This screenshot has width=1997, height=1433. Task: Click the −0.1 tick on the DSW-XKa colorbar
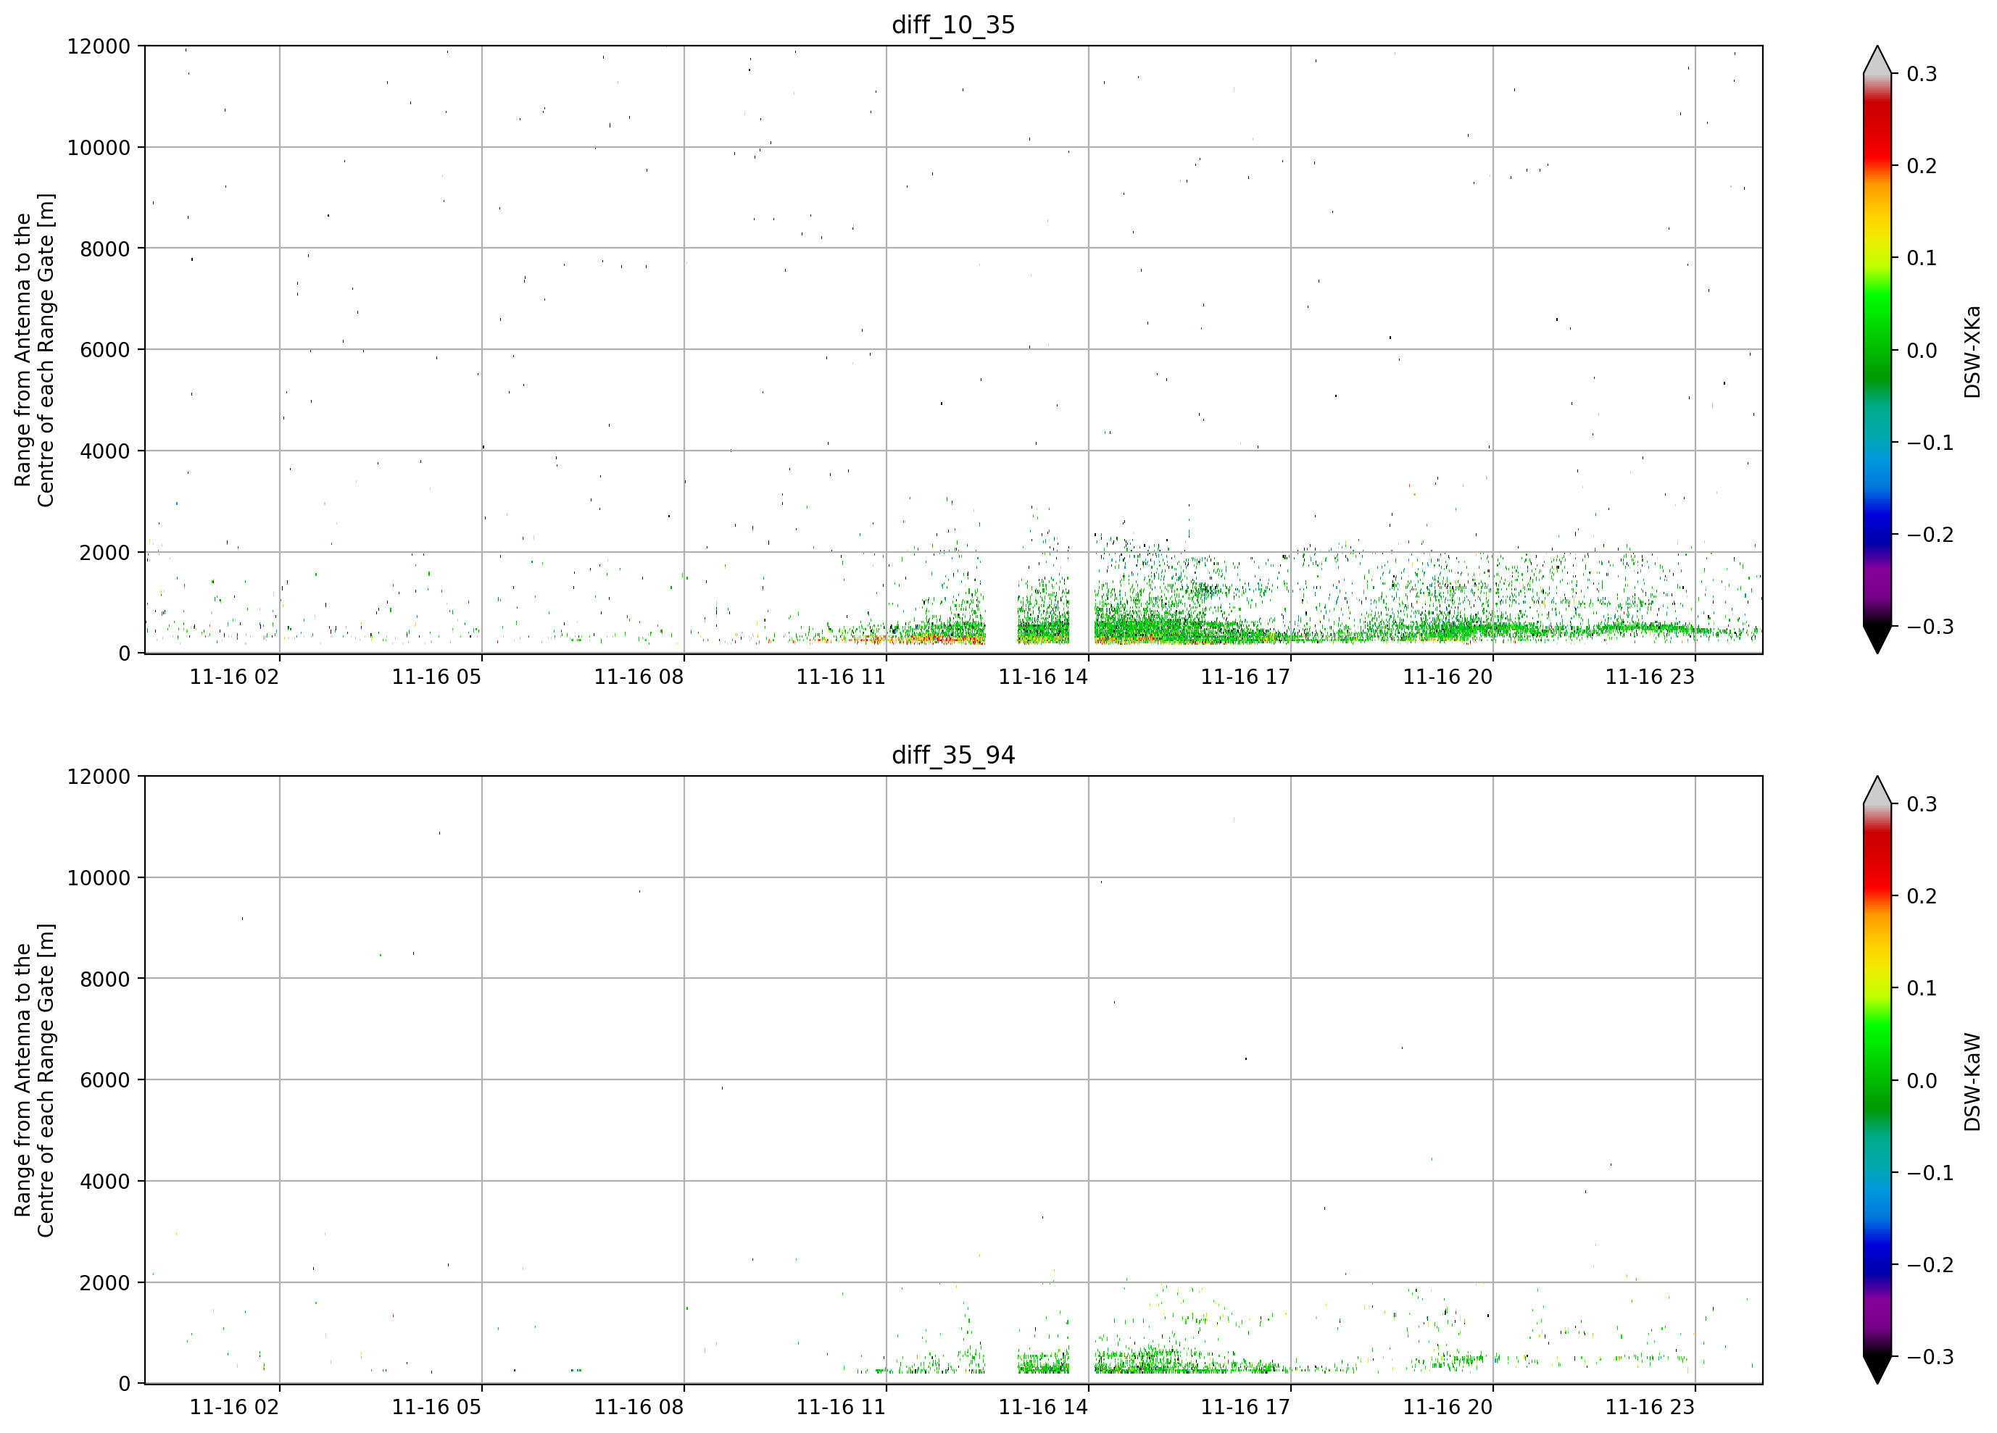click(x=1930, y=443)
